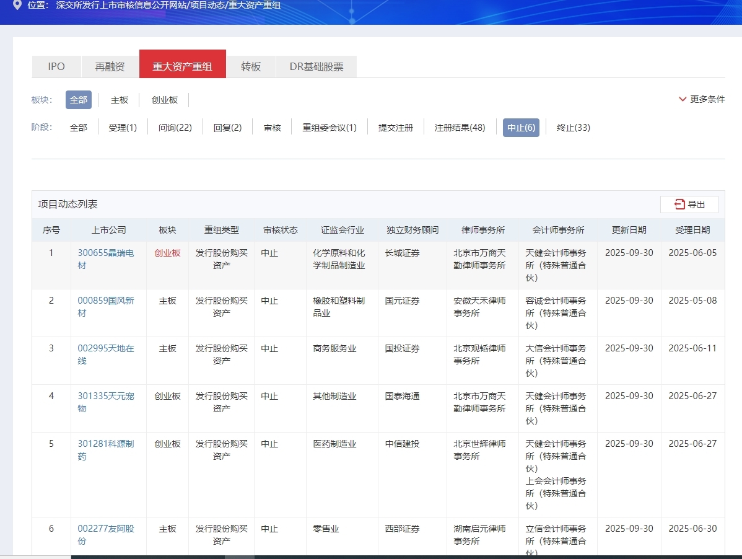742x559 pixels.
Task: Click the location pin icon in breadcrumb
Action: point(17,5)
